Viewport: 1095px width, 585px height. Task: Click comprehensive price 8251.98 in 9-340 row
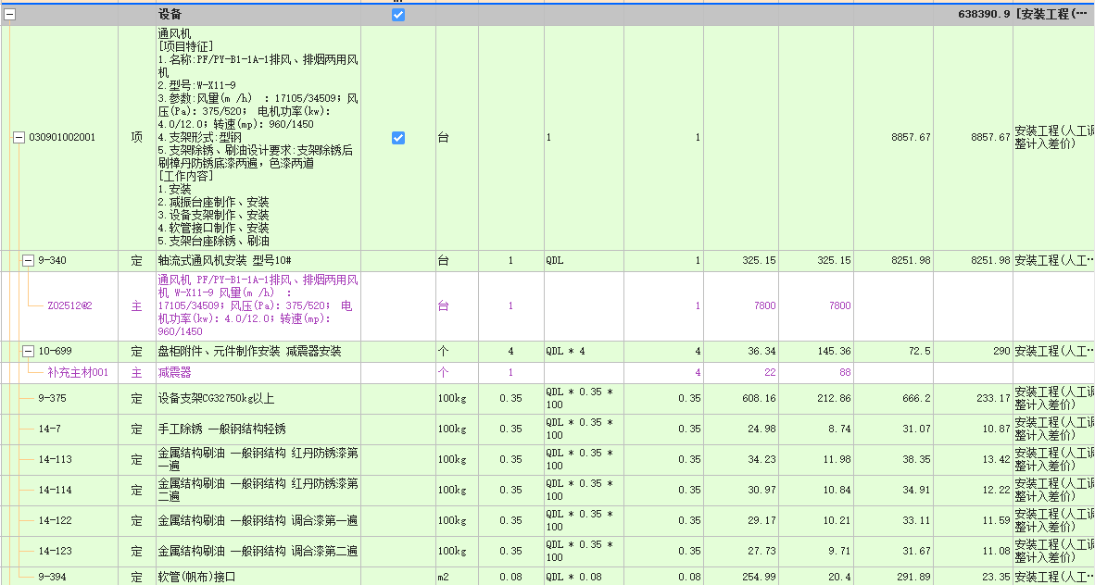point(912,260)
